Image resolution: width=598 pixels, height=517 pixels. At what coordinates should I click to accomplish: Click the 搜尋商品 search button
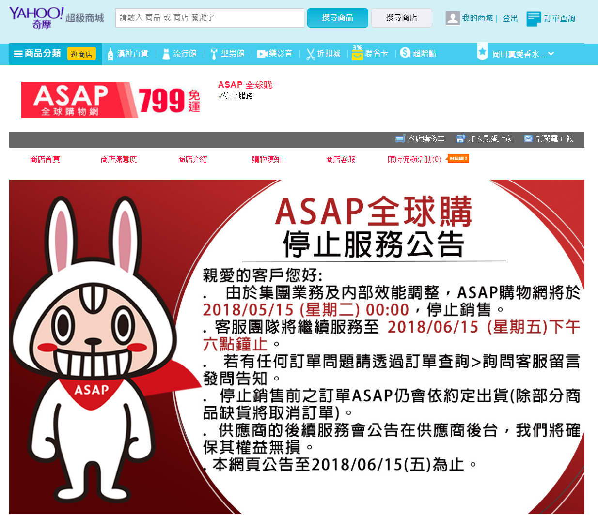click(x=337, y=17)
